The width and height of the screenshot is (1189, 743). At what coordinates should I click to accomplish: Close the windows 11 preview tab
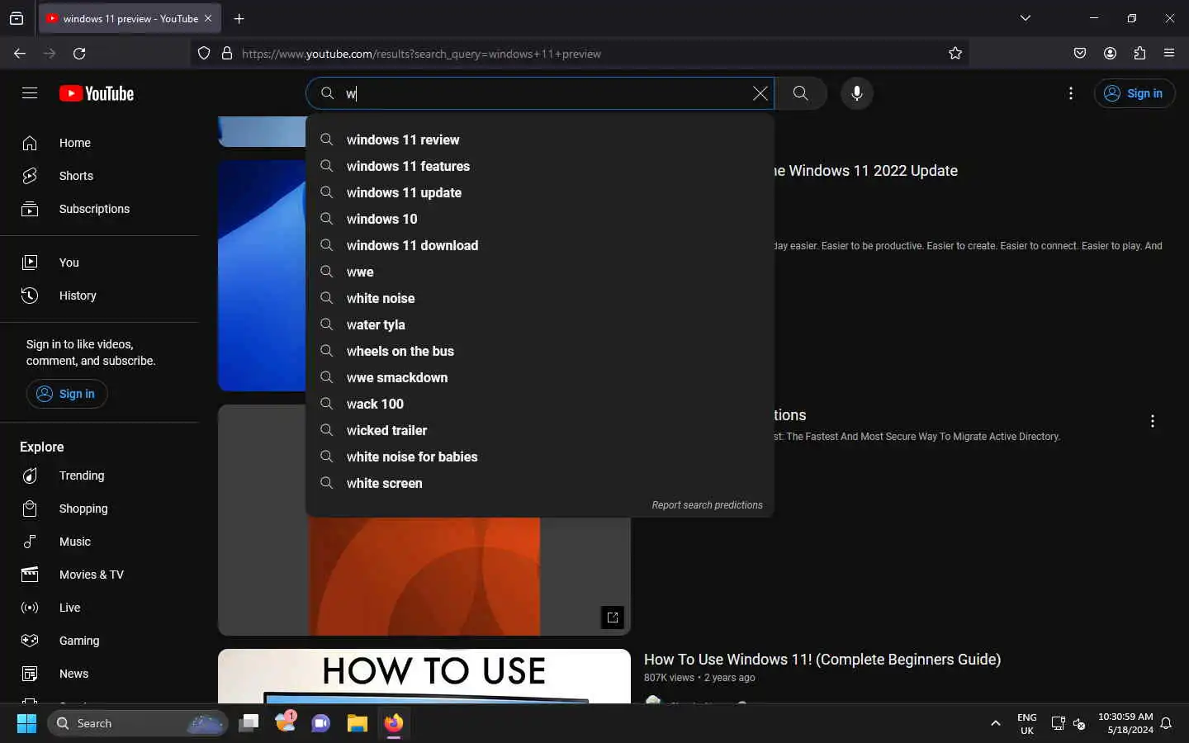pyautogui.click(x=208, y=18)
